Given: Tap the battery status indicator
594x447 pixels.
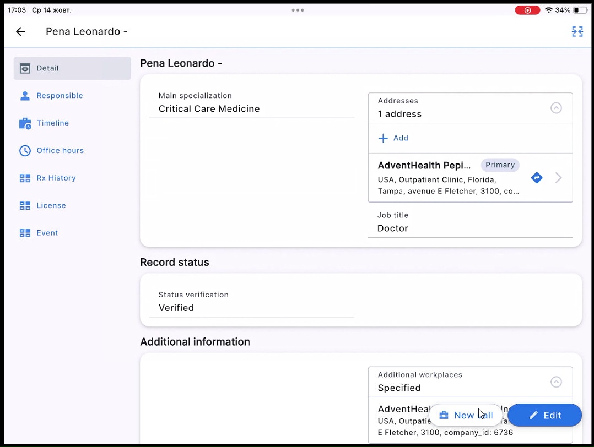Looking at the screenshot, I should tap(581, 10).
